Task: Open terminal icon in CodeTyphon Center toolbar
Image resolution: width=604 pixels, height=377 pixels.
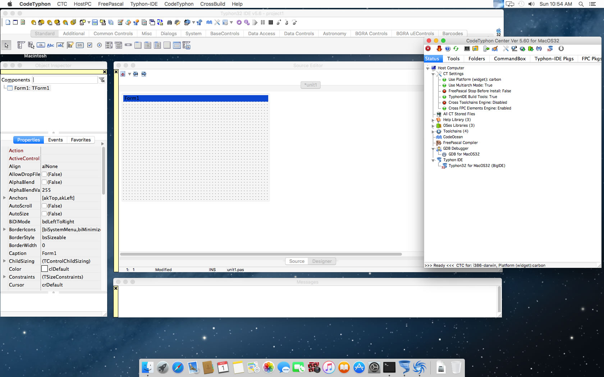Action: tap(467, 48)
